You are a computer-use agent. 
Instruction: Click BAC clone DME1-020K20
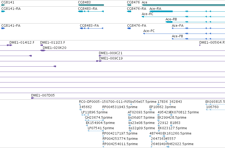coord(54,48)
